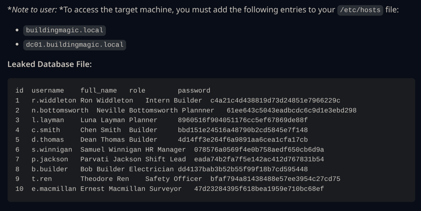This screenshot has width=421, height=211.
Task: Click the Leaked Database File heading
Action: point(49,64)
